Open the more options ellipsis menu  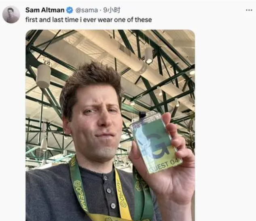249,10
